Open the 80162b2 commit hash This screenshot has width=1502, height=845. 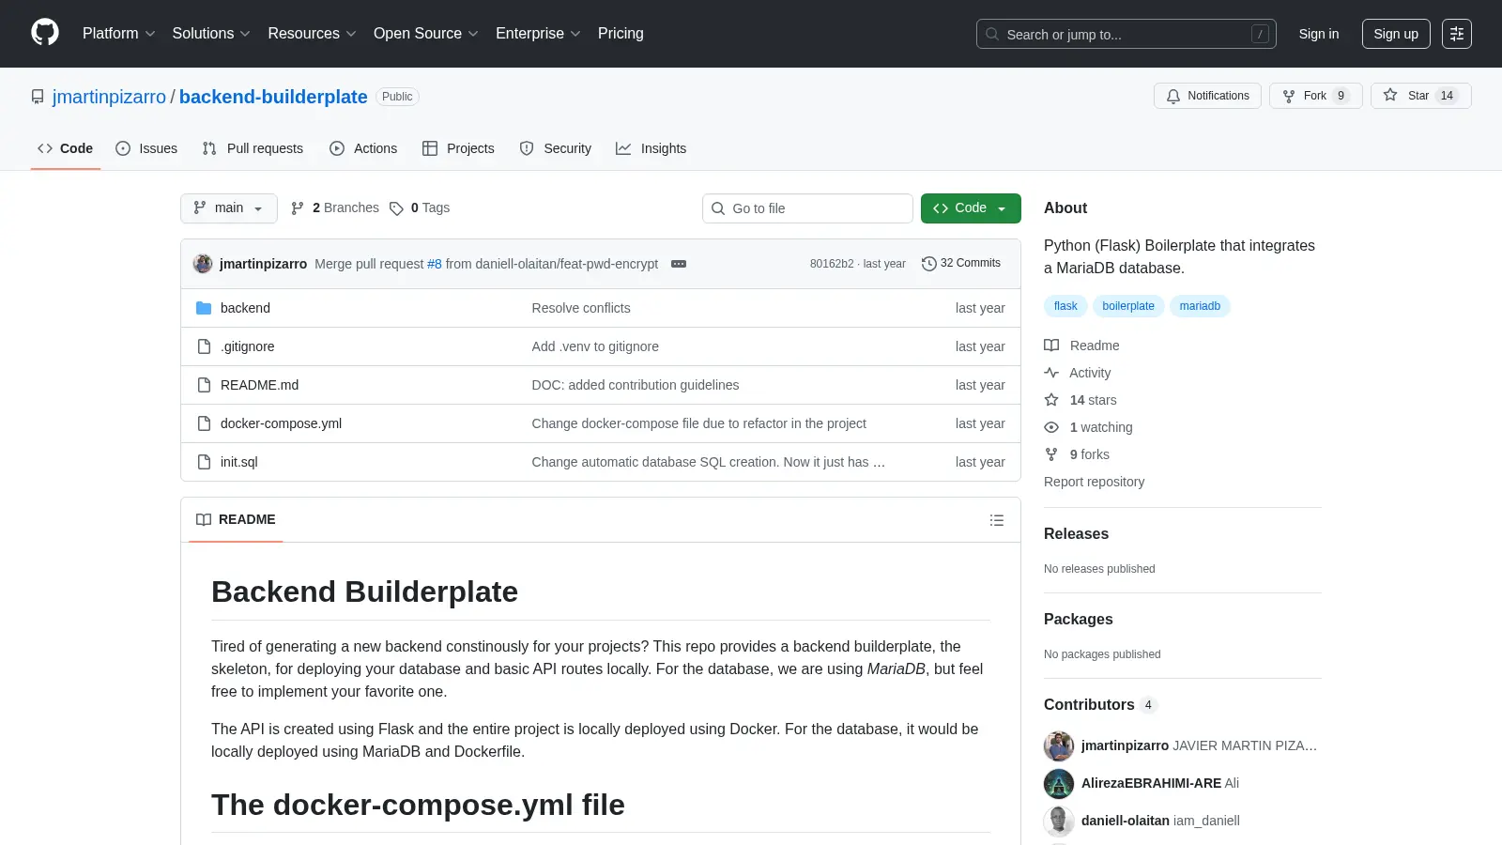[x=832, y=264]
